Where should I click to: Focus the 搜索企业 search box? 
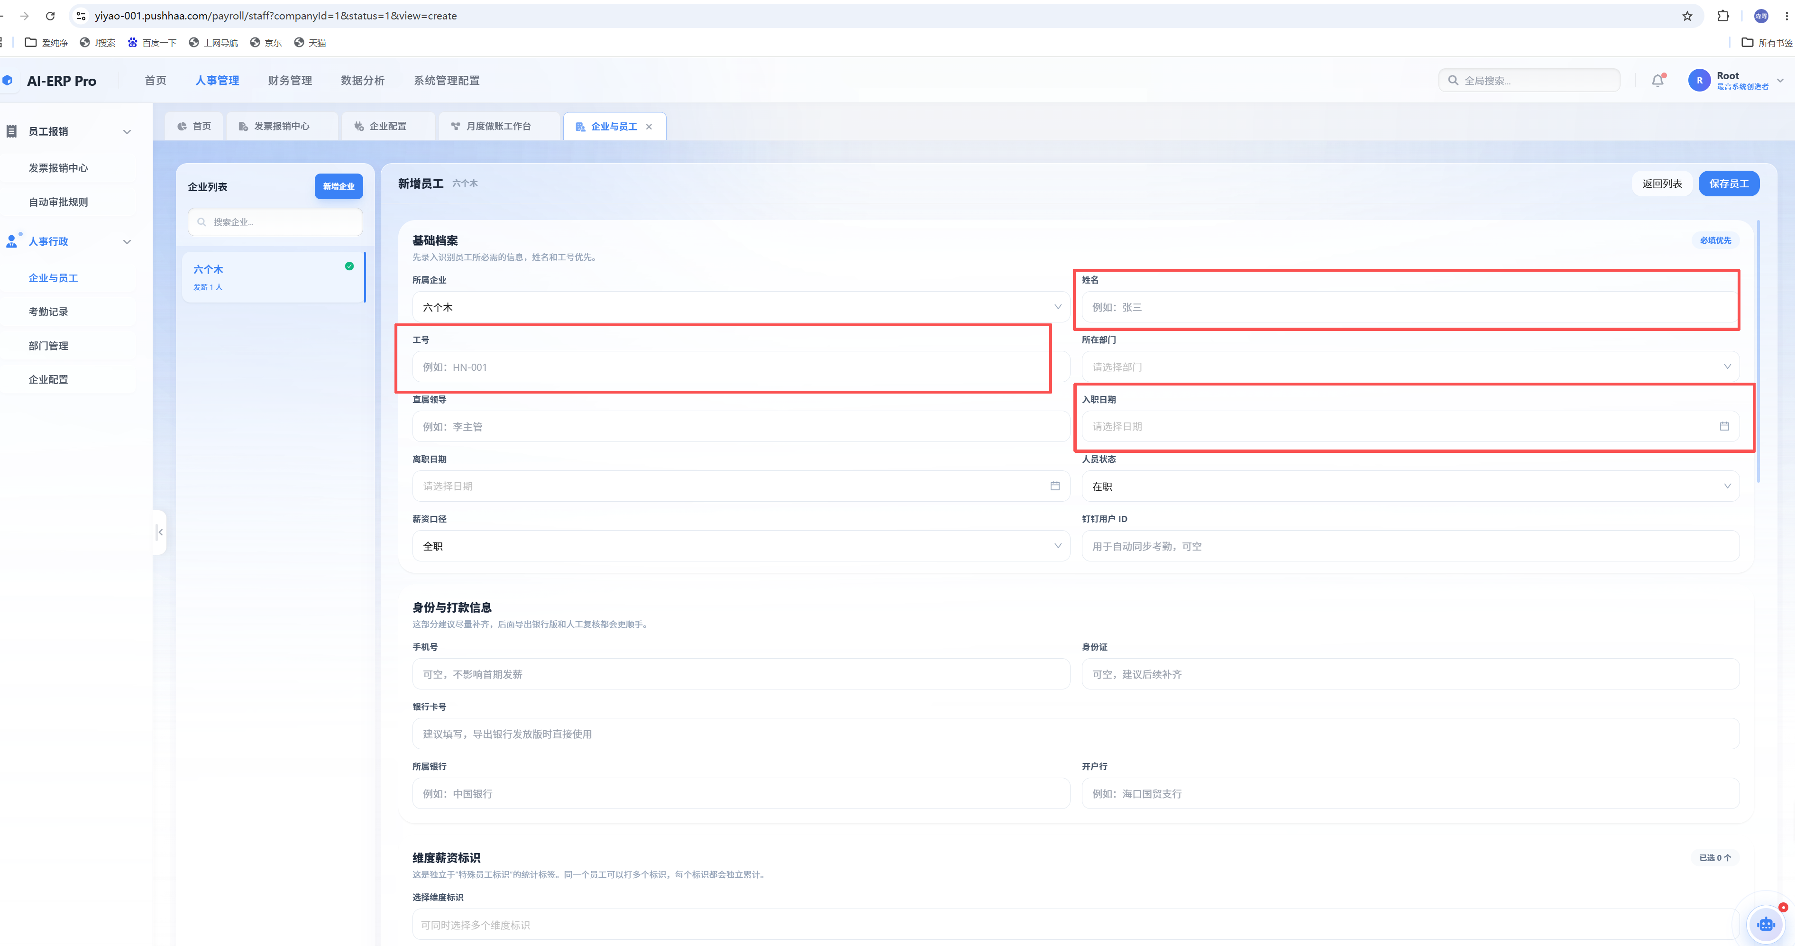point(275,222)
